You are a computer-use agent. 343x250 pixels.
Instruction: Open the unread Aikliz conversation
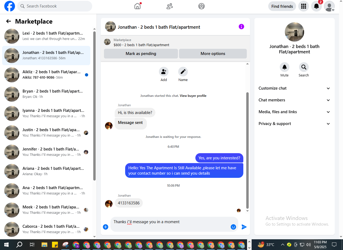click(46, 75)
